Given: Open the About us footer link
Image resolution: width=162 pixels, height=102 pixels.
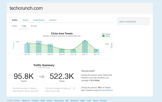Looking at the screenshot, I should (26, 100).
